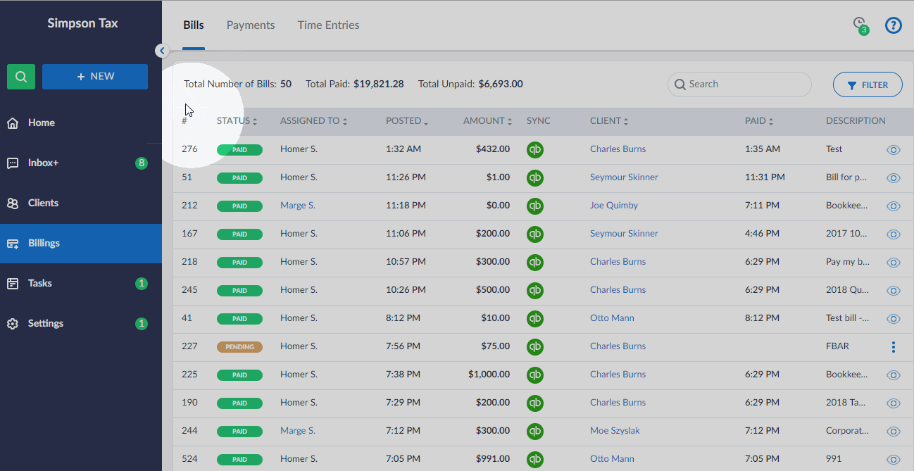
Task: Sort bills by Client column header
Action: (609, 121)
